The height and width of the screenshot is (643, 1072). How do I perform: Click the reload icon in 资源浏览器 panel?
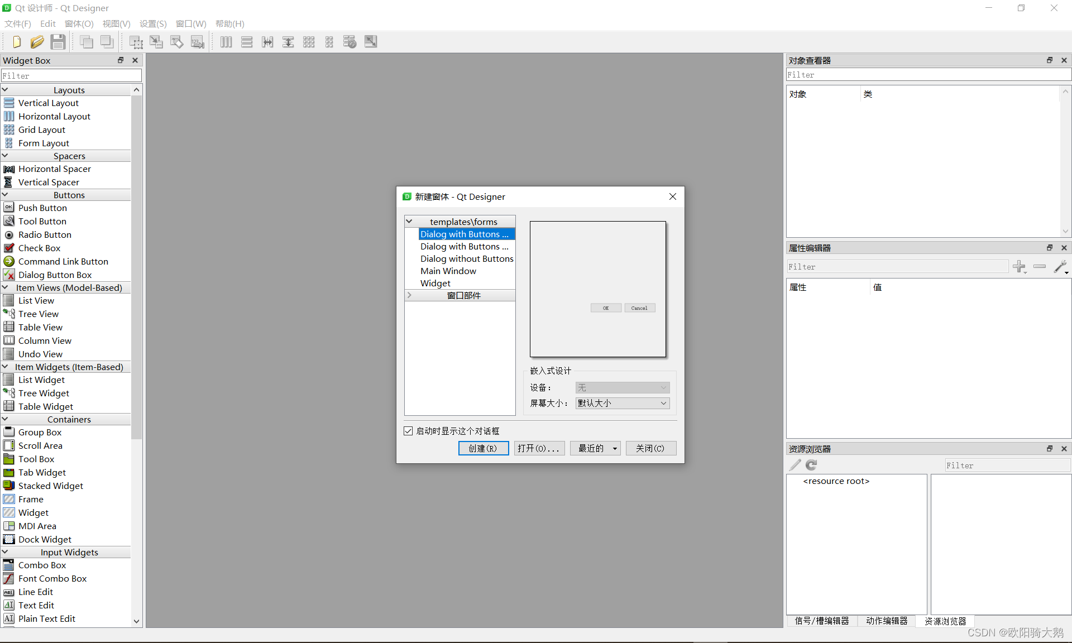(x=811, y=464)
